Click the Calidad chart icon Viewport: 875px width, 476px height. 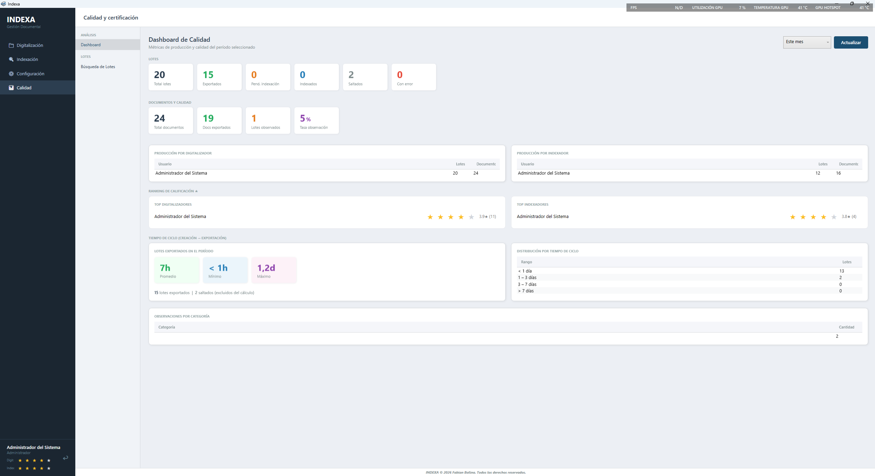point(11,88)
